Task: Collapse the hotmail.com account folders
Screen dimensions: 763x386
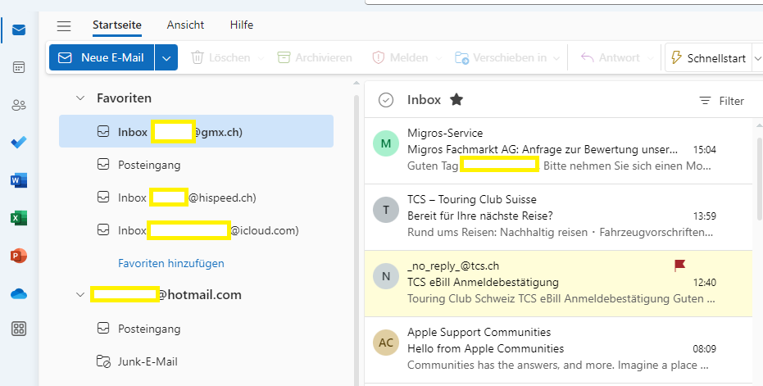Action: tap(79, 295)
